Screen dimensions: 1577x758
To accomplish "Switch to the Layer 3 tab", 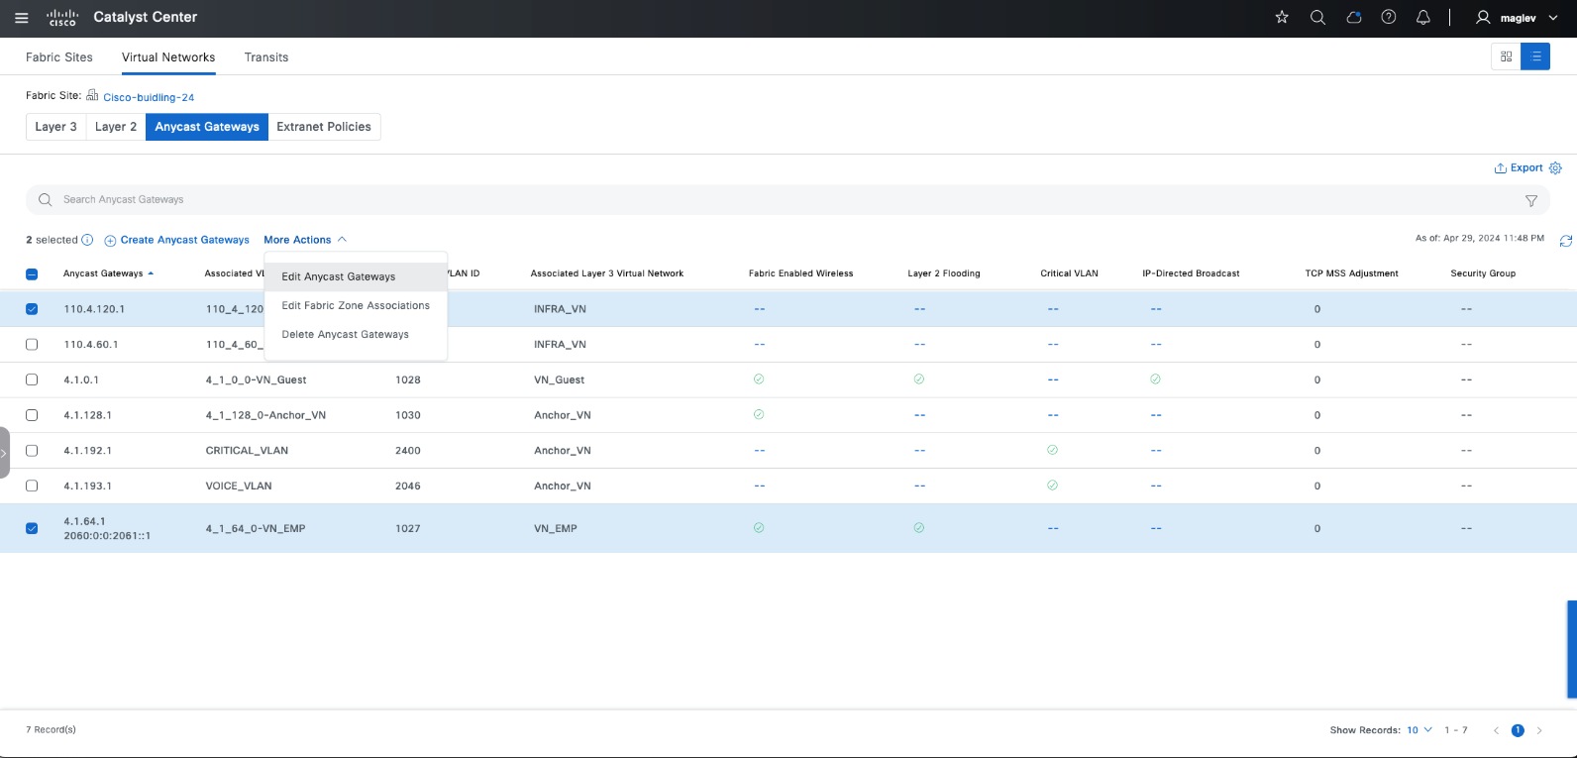I will coord(55,127).
